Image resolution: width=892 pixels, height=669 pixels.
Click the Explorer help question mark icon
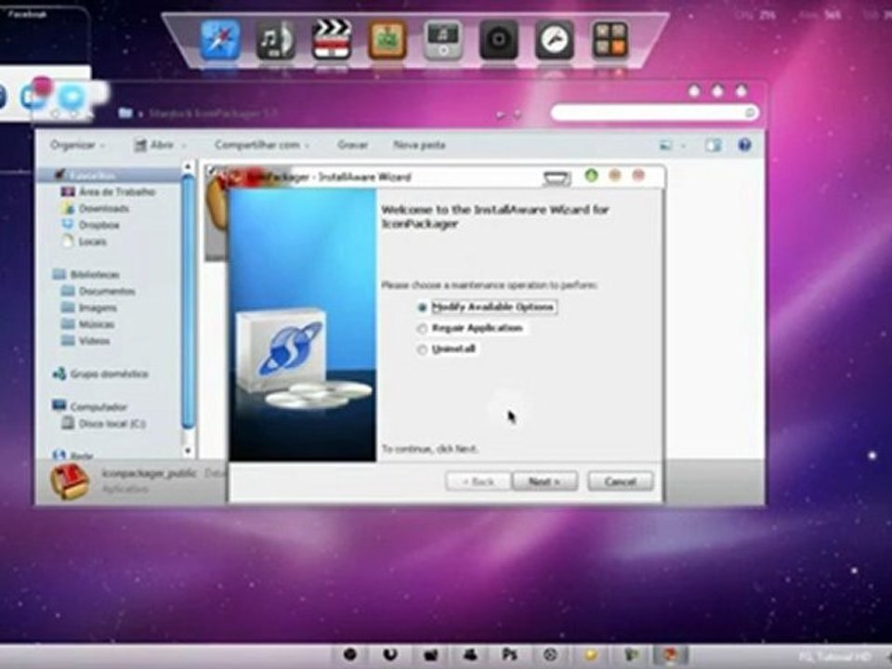click(x=744, y=145)
